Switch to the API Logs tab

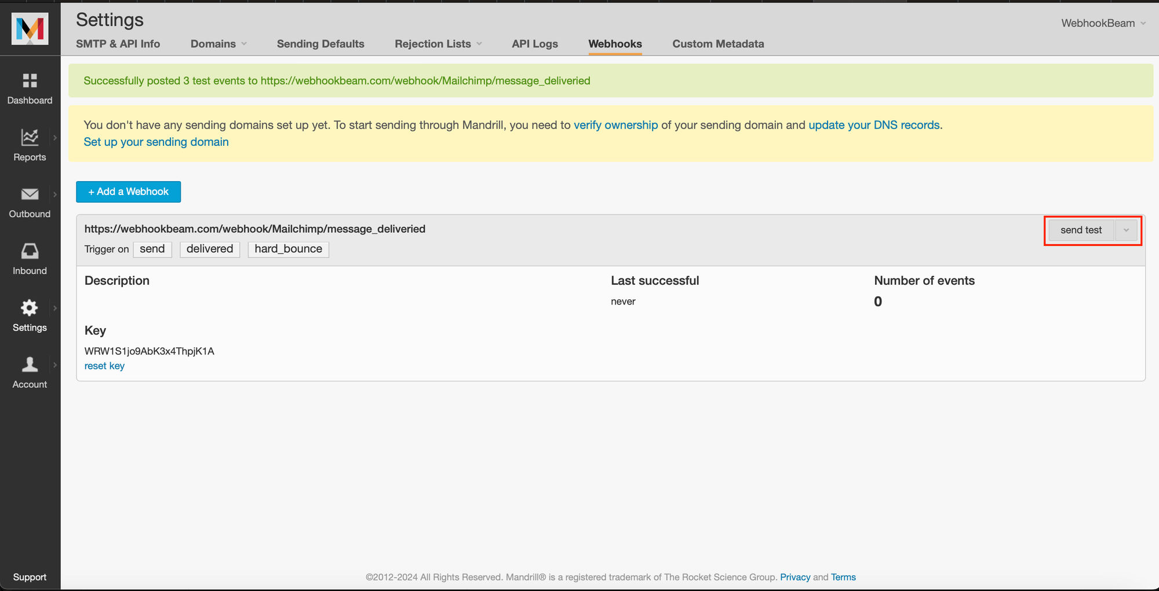click(x=534, y=44)
